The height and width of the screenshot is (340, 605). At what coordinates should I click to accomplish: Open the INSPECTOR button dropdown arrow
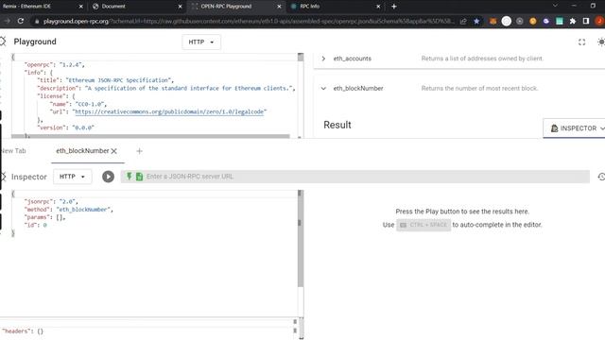pos(602,128)
